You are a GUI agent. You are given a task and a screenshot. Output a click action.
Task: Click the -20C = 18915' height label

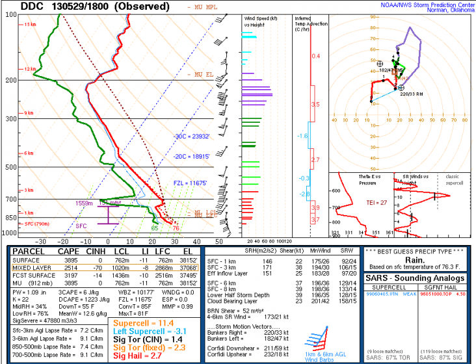tap(192, 157)
